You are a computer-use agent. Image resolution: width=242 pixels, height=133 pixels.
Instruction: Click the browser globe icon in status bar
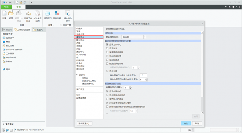pyautogui.click(x=7, y=130)
